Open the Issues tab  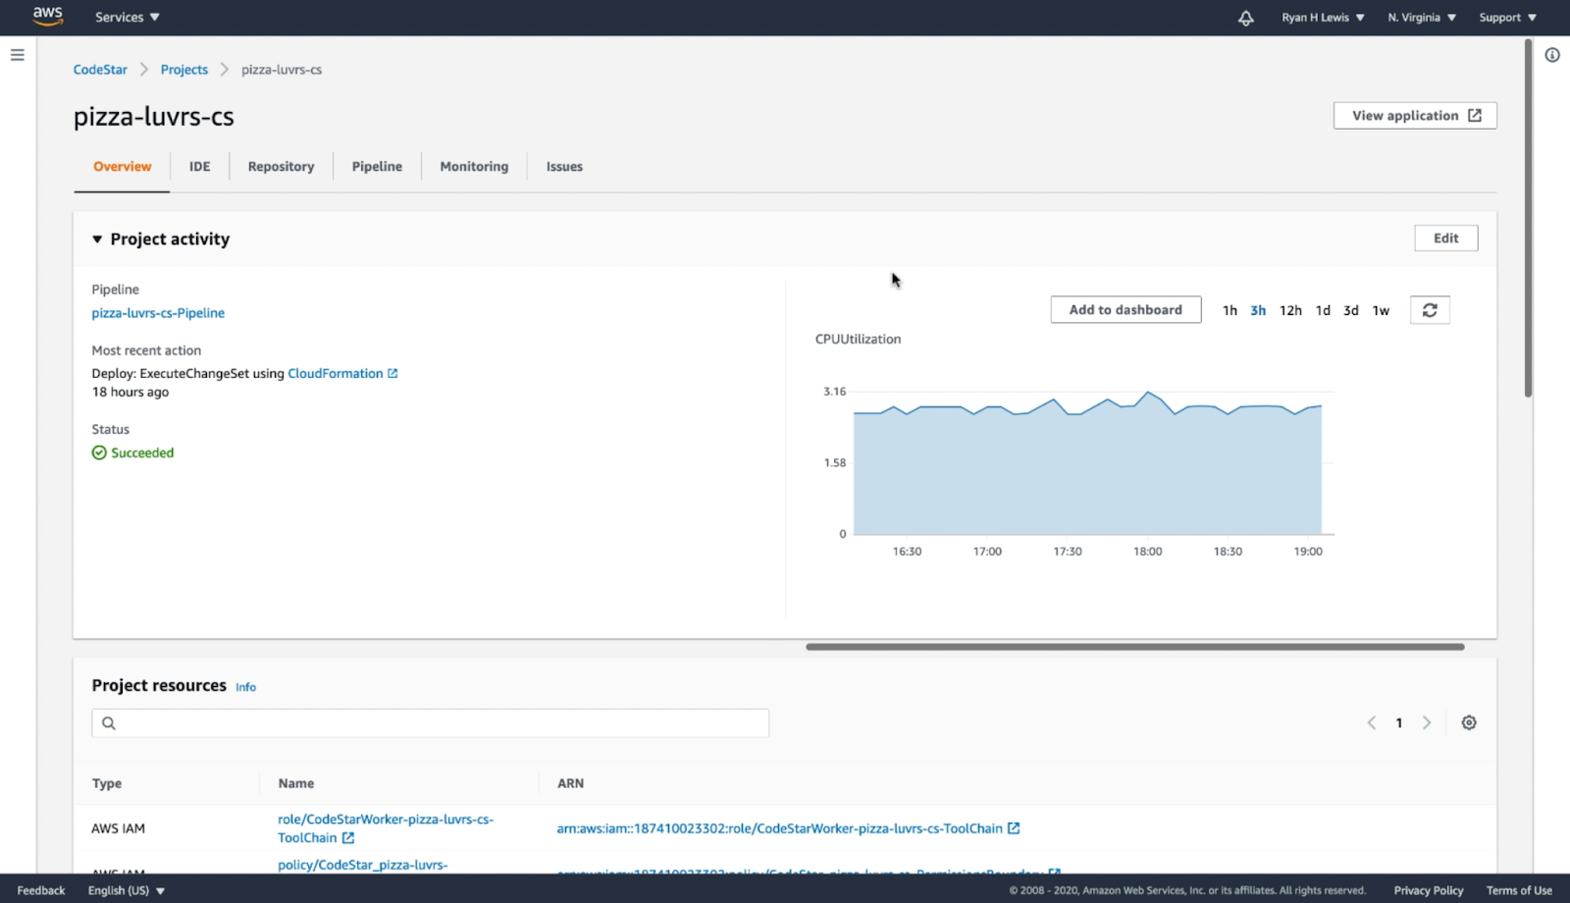coord(564,167)
